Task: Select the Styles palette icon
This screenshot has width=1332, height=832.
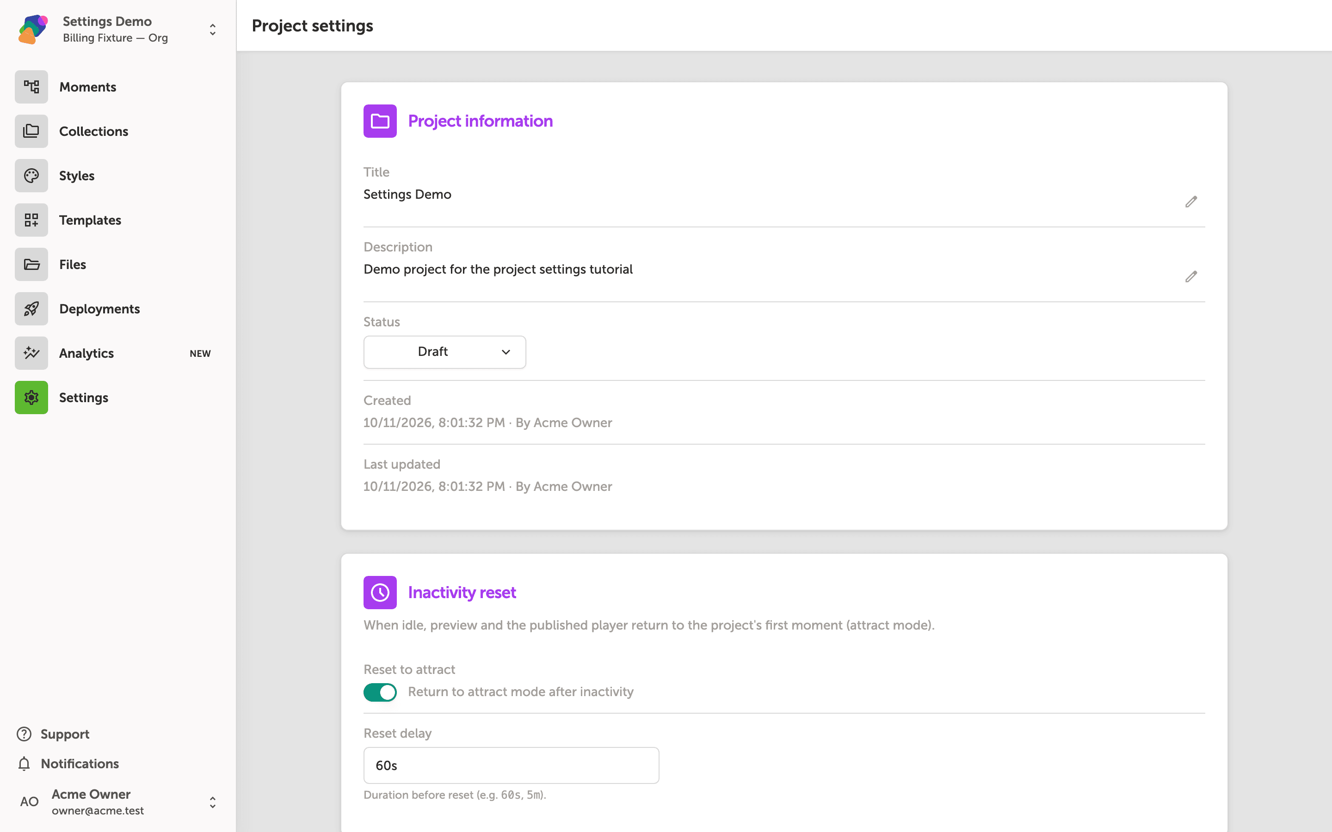Action: click(x=31, y=176)
